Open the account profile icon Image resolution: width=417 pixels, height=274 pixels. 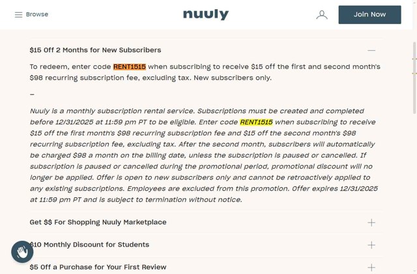pyautogui.click(x=322, y=14)
